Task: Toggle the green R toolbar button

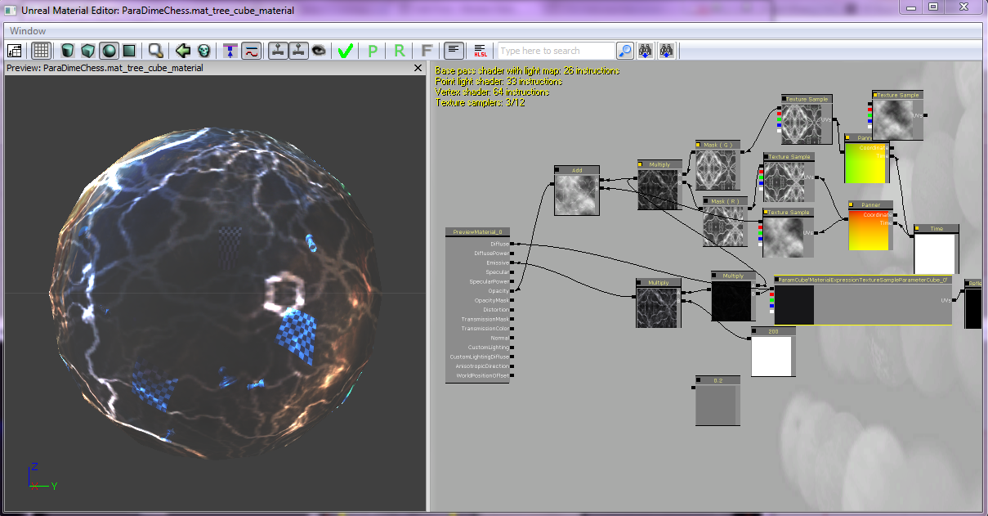Action: (x=399, y=51)
